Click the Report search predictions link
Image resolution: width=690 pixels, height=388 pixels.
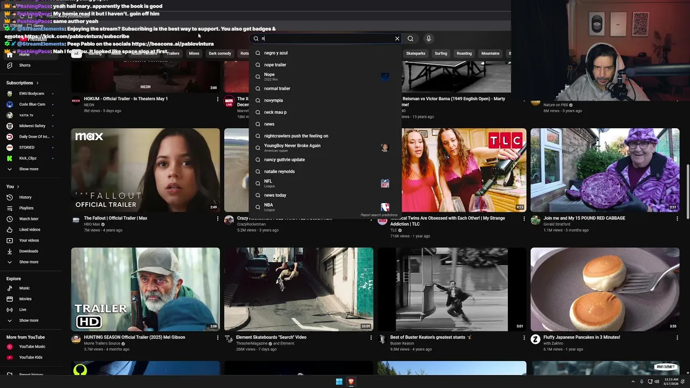point(379,215)
